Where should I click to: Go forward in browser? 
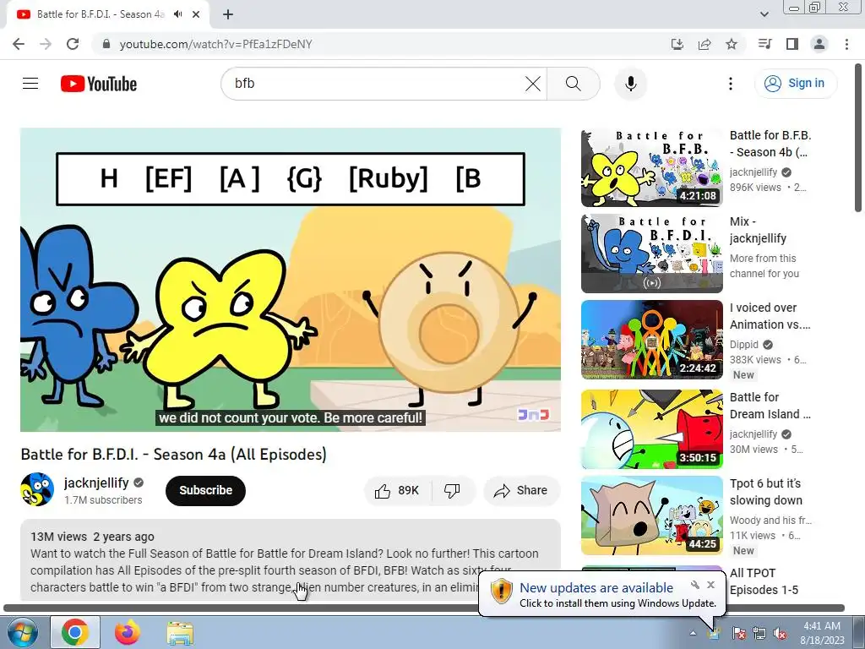click(x=46, y=44)
